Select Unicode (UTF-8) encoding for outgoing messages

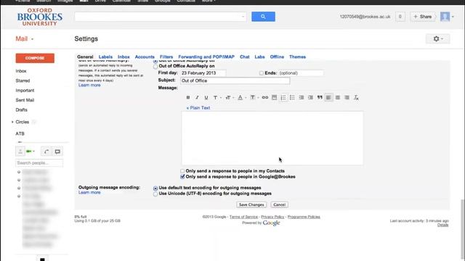(155, 194)
